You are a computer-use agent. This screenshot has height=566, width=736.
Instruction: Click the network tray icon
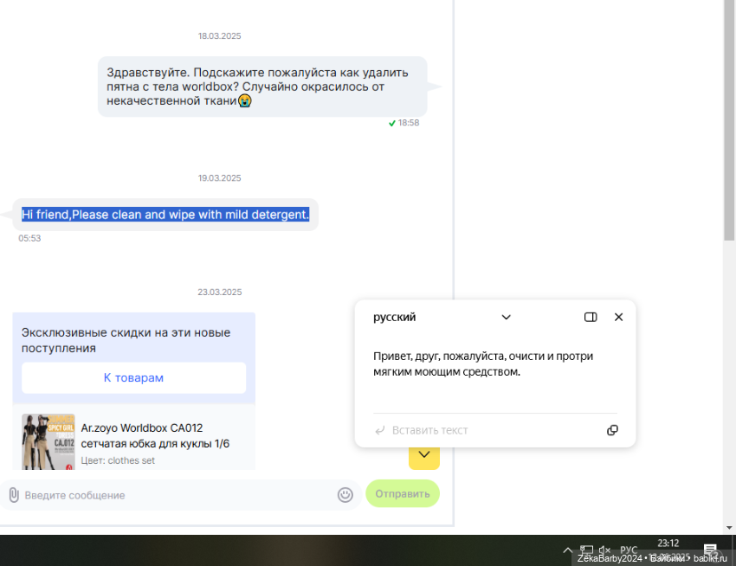586,550
